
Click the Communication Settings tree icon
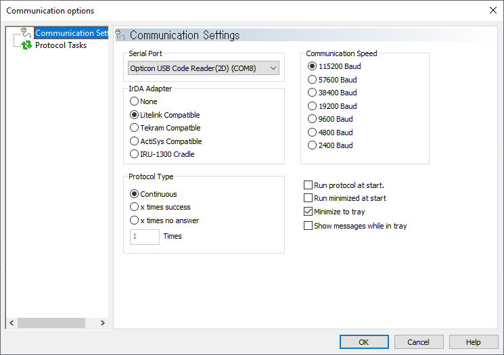26,32
